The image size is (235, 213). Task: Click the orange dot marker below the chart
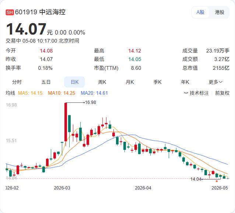217,181
